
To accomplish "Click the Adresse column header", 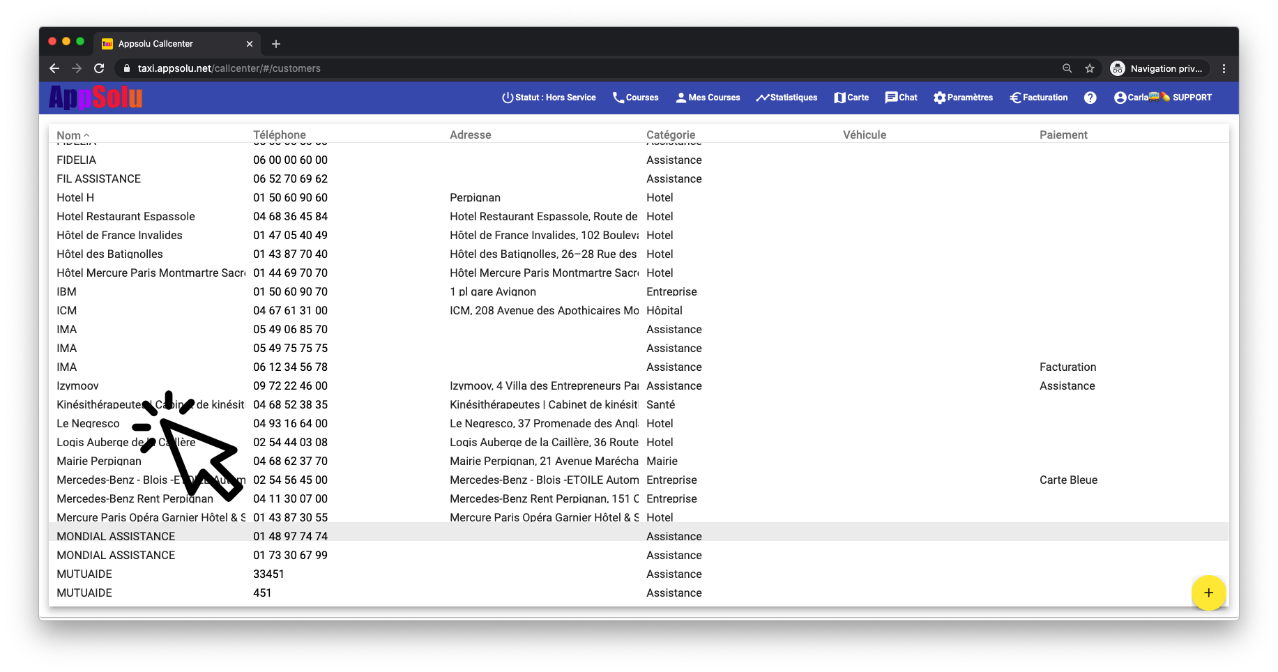I will 471,135.
